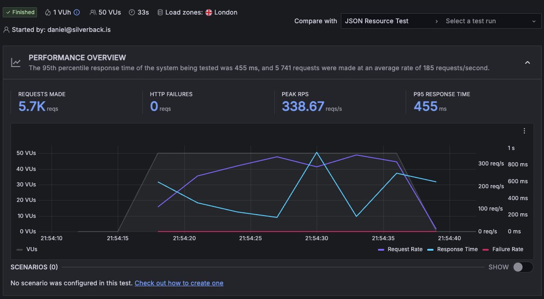Click the Response Time blue legend swatch
The image size is (544, 299).
coord(430,250)
